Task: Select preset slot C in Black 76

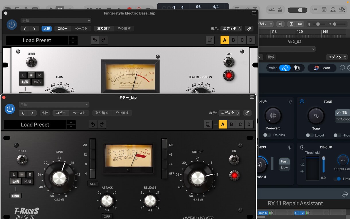Action: point(240,124)
